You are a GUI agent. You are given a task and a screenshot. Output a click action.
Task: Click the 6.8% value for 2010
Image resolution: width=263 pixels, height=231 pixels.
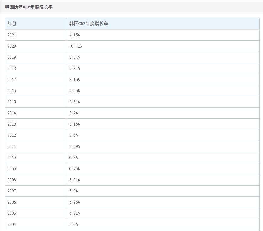coord(73,158)
